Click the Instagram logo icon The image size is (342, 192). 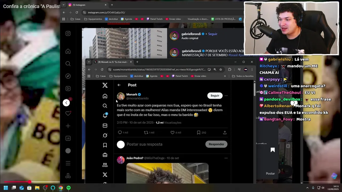point(68,33)
